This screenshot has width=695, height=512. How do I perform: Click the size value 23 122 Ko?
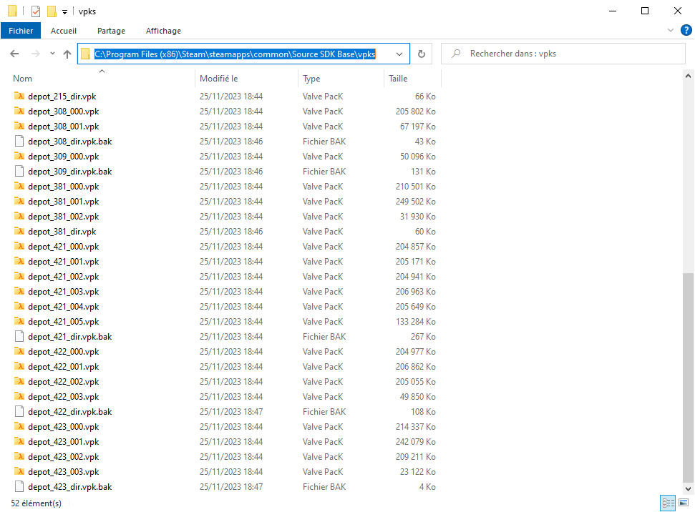point(417,472)
